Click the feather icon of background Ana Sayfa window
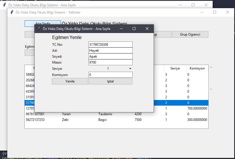 click(x=5, y=5)
